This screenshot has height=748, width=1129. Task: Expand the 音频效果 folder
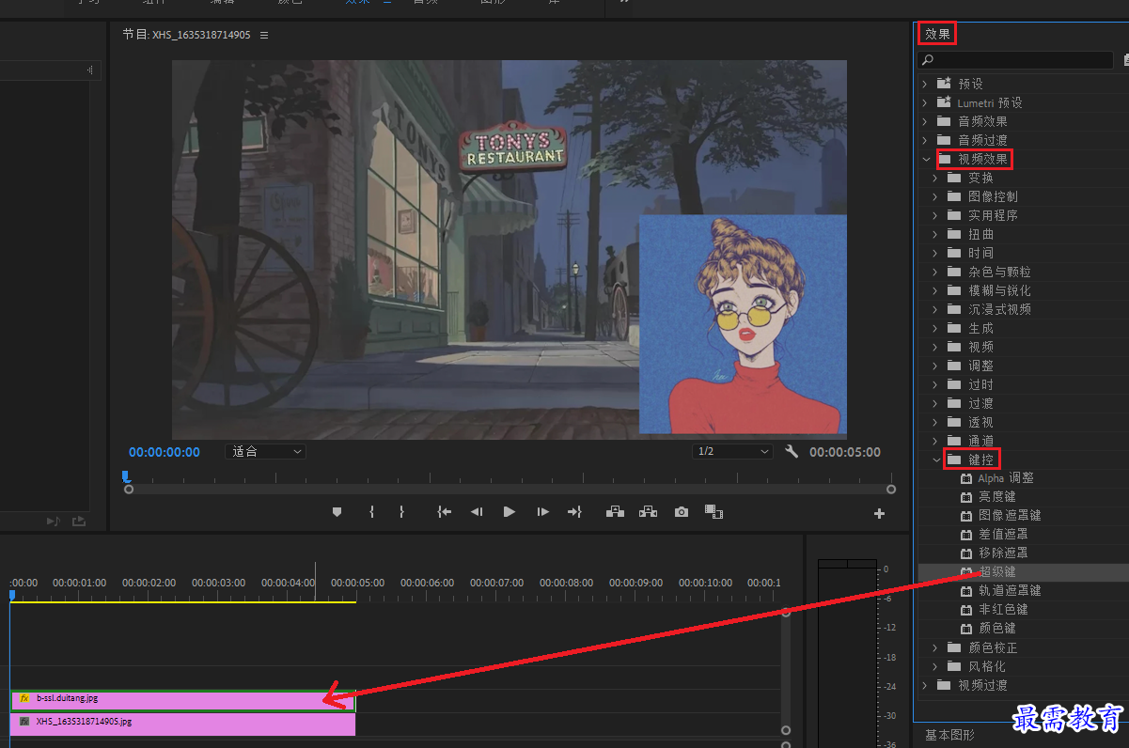[x=925, y=121]
